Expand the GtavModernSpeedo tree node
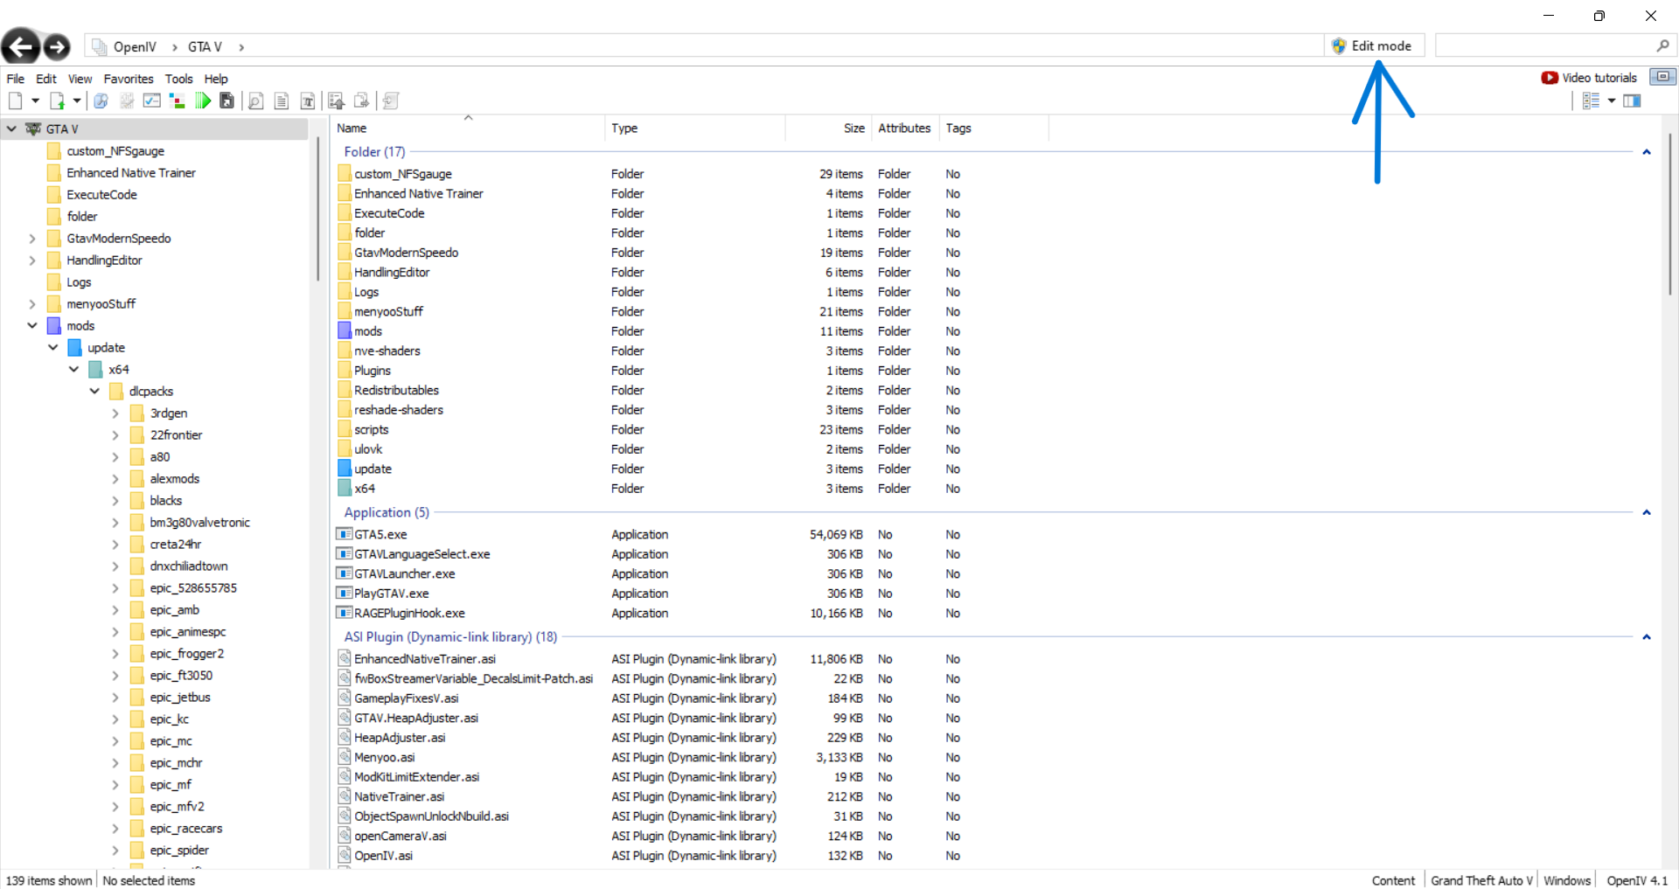 pyautogui.click(x=32, y=239)
